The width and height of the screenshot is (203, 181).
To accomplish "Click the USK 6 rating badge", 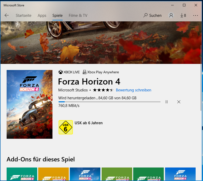I will [x=66, y=127].
